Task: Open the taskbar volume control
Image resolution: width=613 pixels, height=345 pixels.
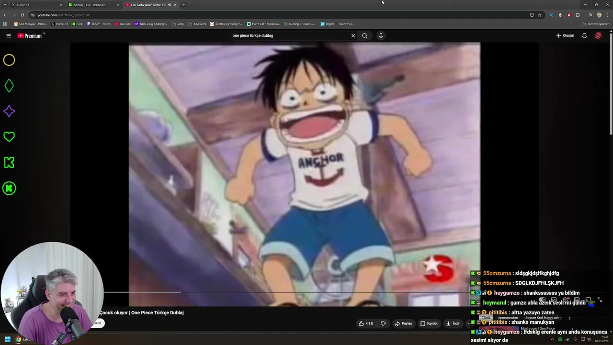Action: click(589, 339)
